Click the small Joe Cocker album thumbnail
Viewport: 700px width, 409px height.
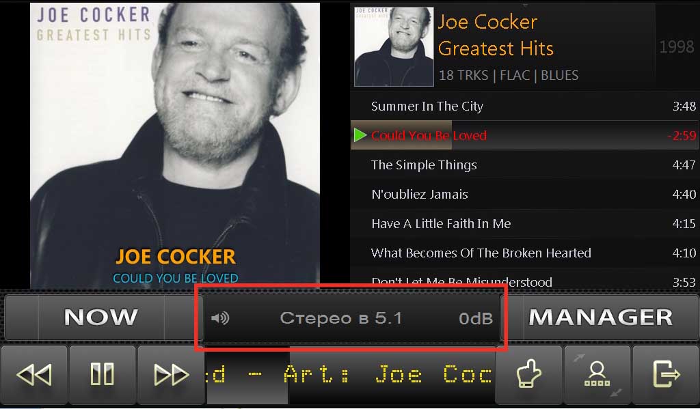(394, 46)
